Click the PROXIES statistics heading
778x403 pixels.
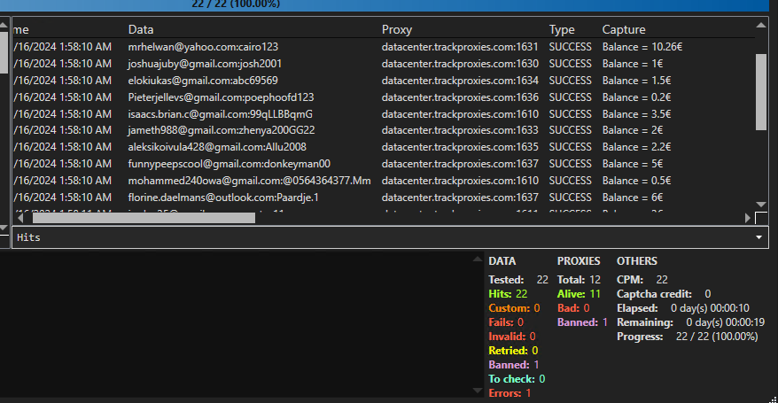point(579,261)
